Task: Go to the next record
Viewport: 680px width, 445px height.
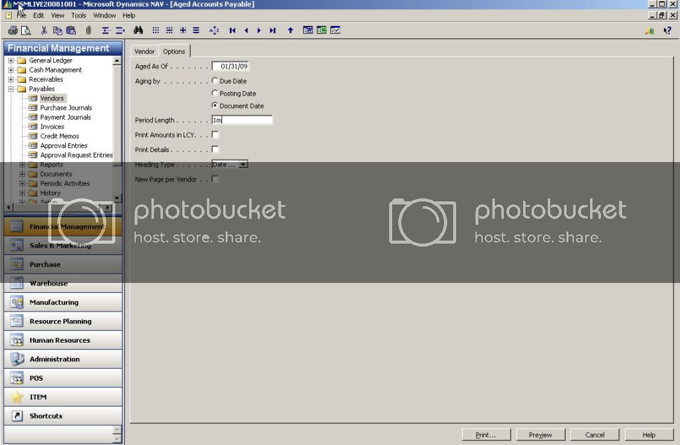Action: coord(259,31)
